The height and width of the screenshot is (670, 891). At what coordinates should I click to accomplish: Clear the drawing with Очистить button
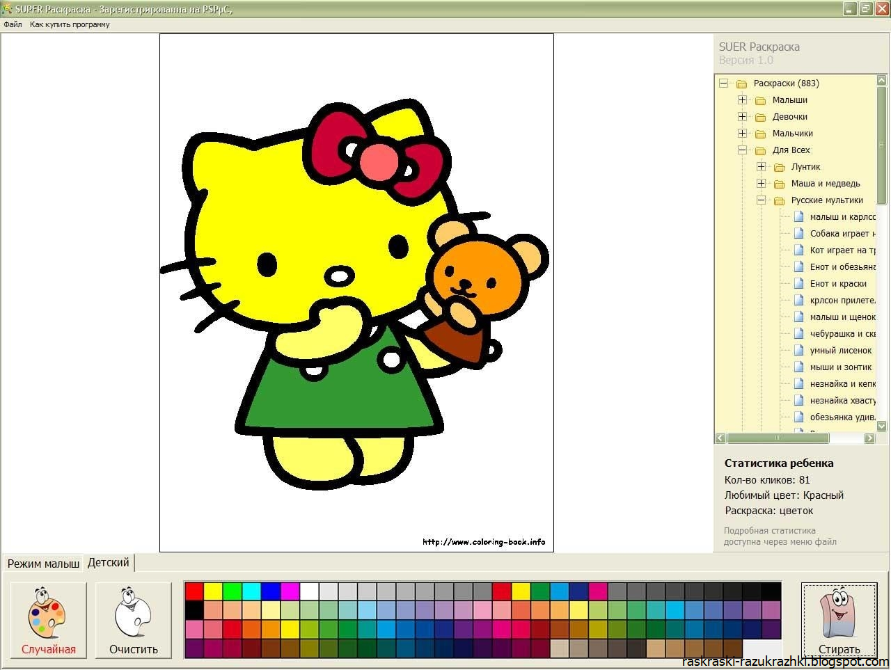click(134, 620)
